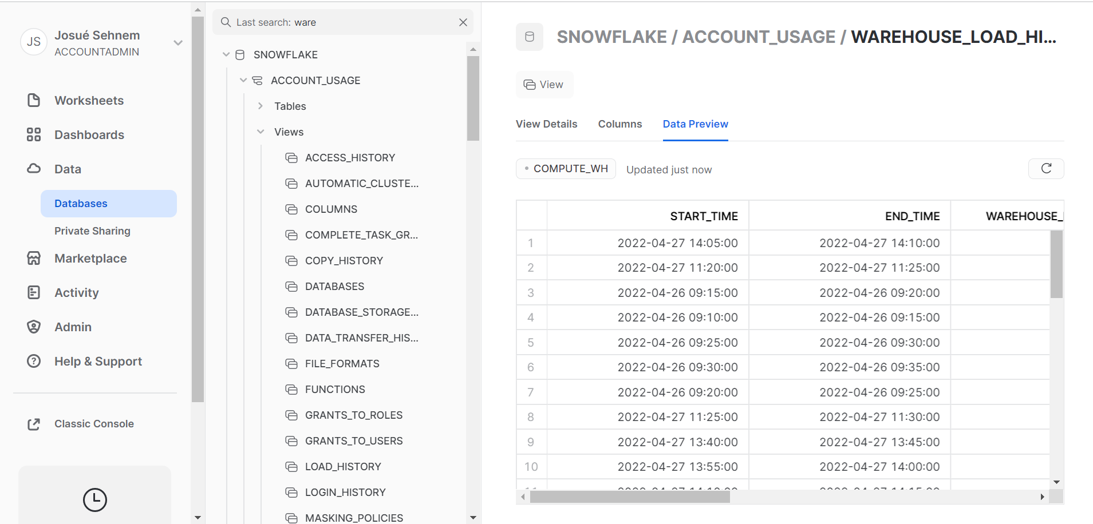Select the AUTOMATIC_CLUSTE... view

[x=361, y=184]
